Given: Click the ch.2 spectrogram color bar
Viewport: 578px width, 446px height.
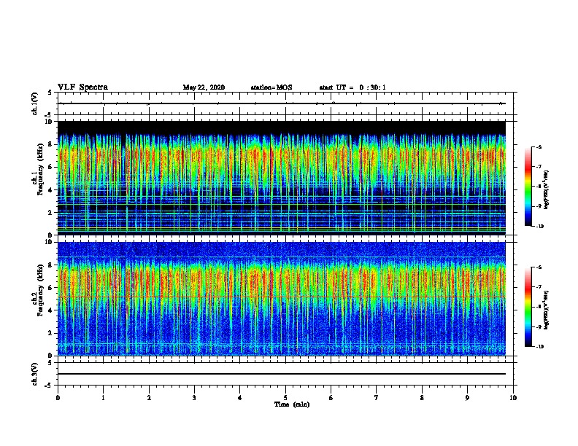Looking at the screenshot, I should (x=528, y=307).
